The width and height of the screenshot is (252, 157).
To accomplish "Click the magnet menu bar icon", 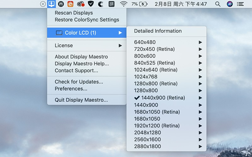I will coord(100,4).
